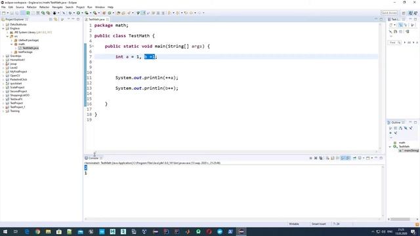Image resolution: width=420 pixels, height=236 pixels.
Task: Click the New wizard toolbar icon
Action: click(3, 13)
